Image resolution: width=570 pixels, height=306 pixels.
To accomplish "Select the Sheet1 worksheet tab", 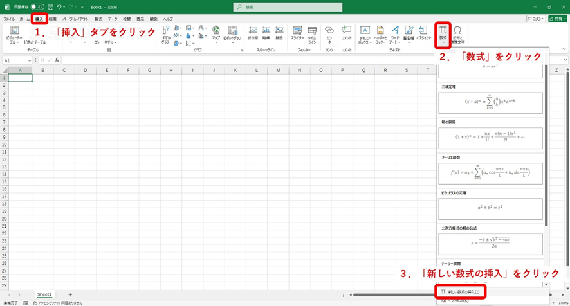I will [x=44, y=294].
